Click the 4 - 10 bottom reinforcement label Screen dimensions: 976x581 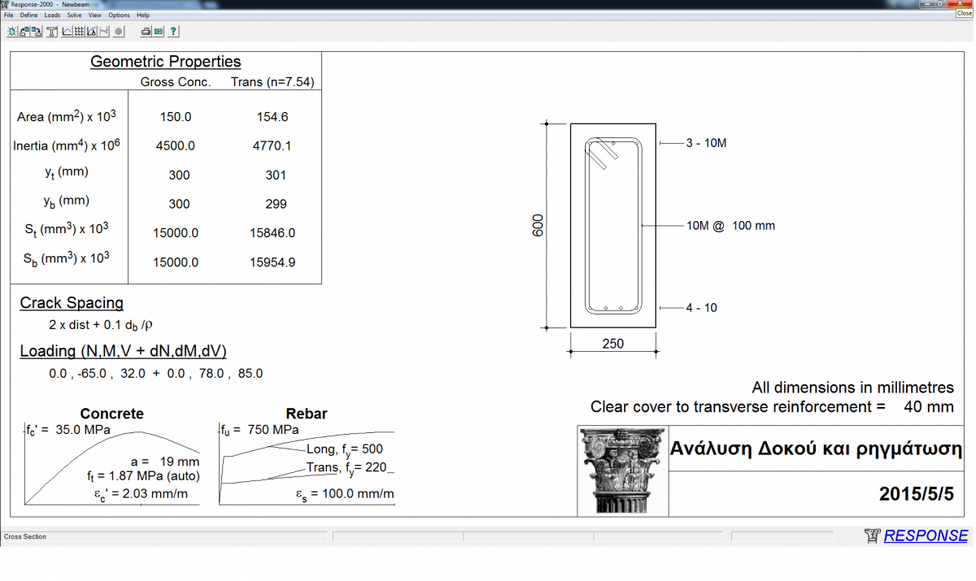coord(701,308)
